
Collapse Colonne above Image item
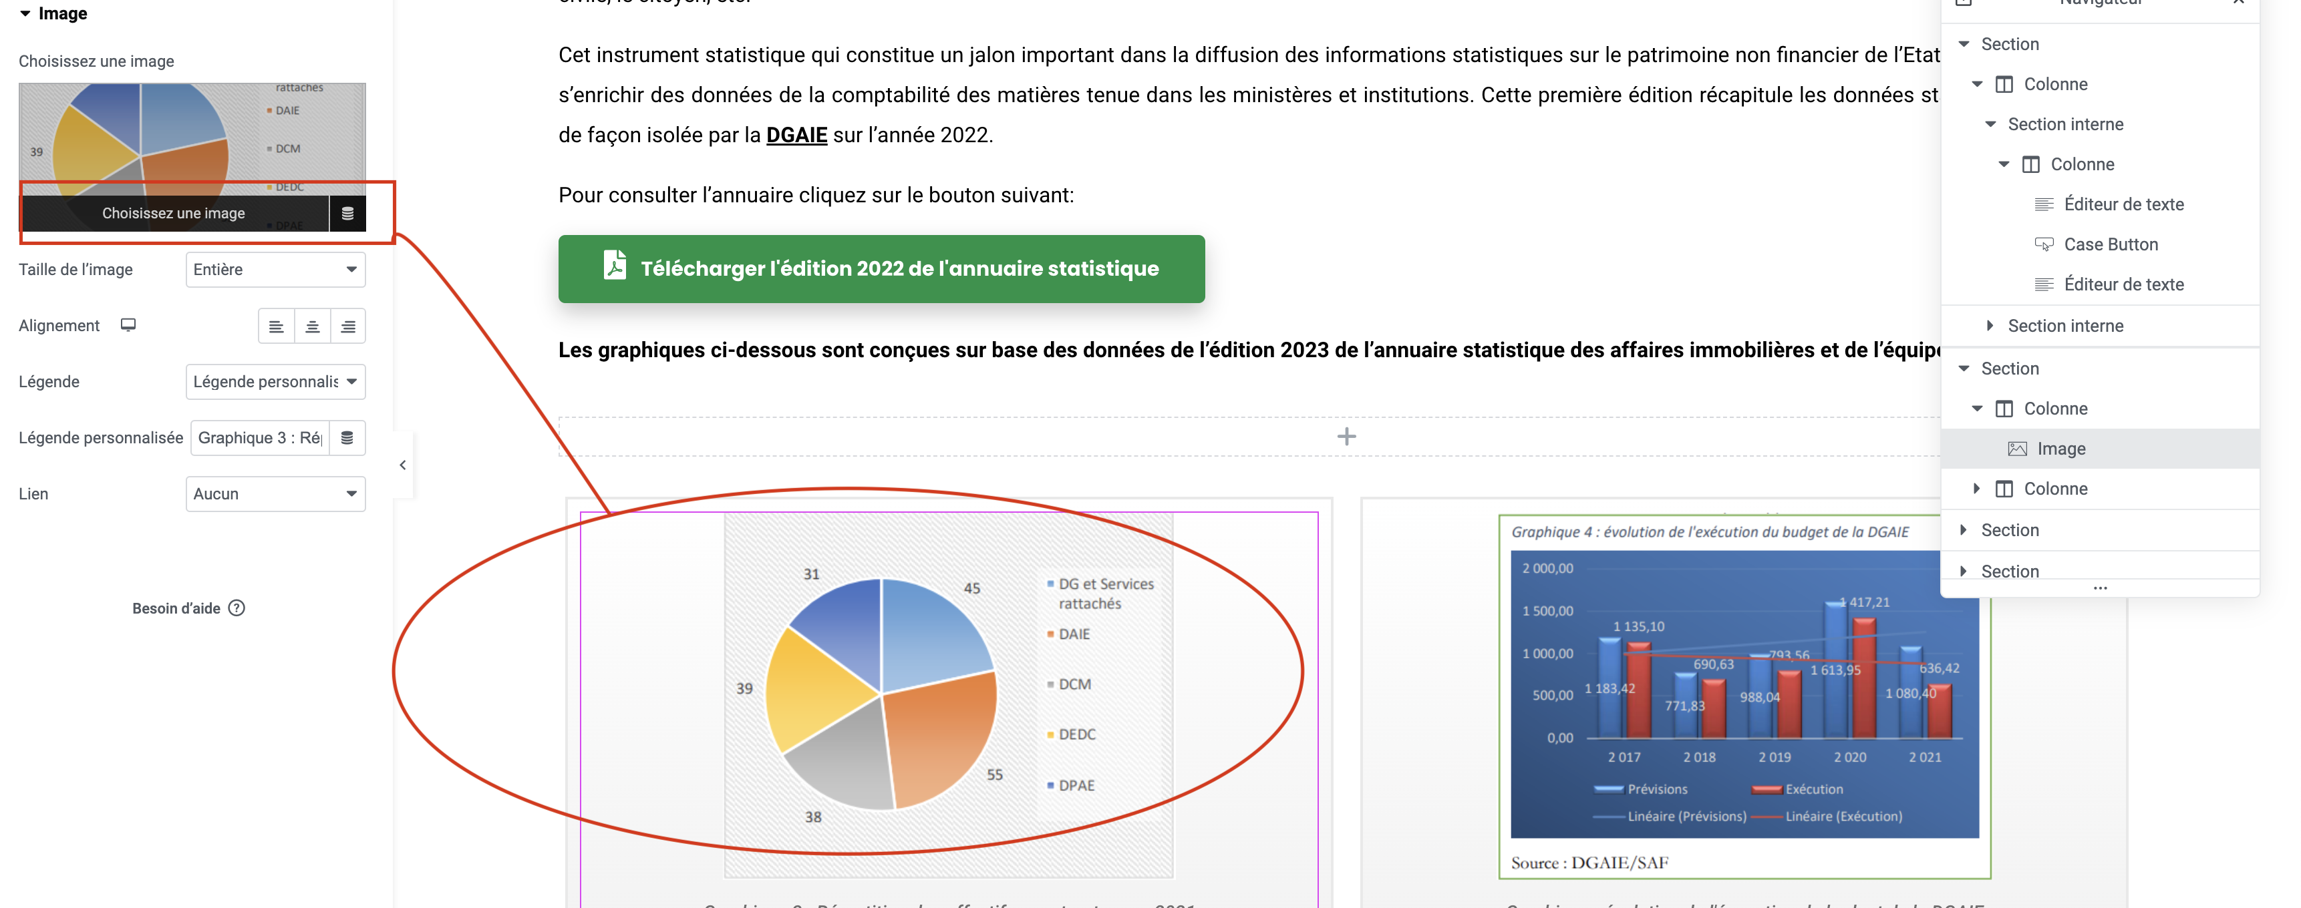click(x=1977, y=409)
